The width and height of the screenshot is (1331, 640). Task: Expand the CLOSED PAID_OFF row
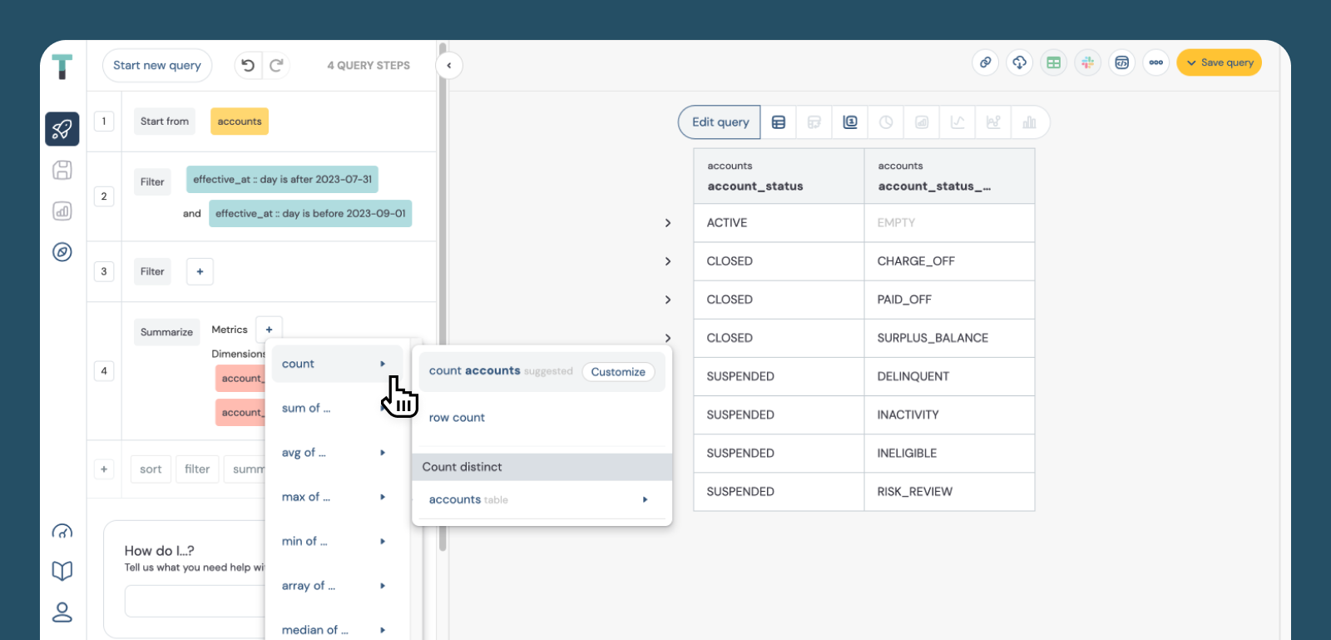point(668,300)
